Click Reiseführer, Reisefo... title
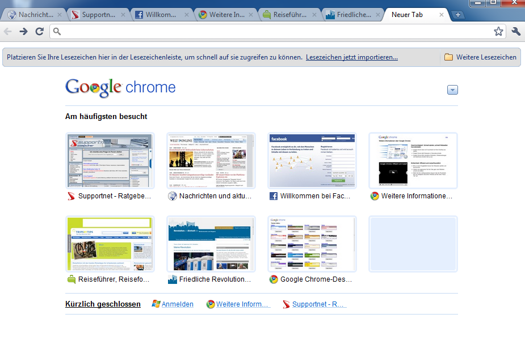Screen dimensions: 525x361 pyautogui.click(x=114, y=279)
